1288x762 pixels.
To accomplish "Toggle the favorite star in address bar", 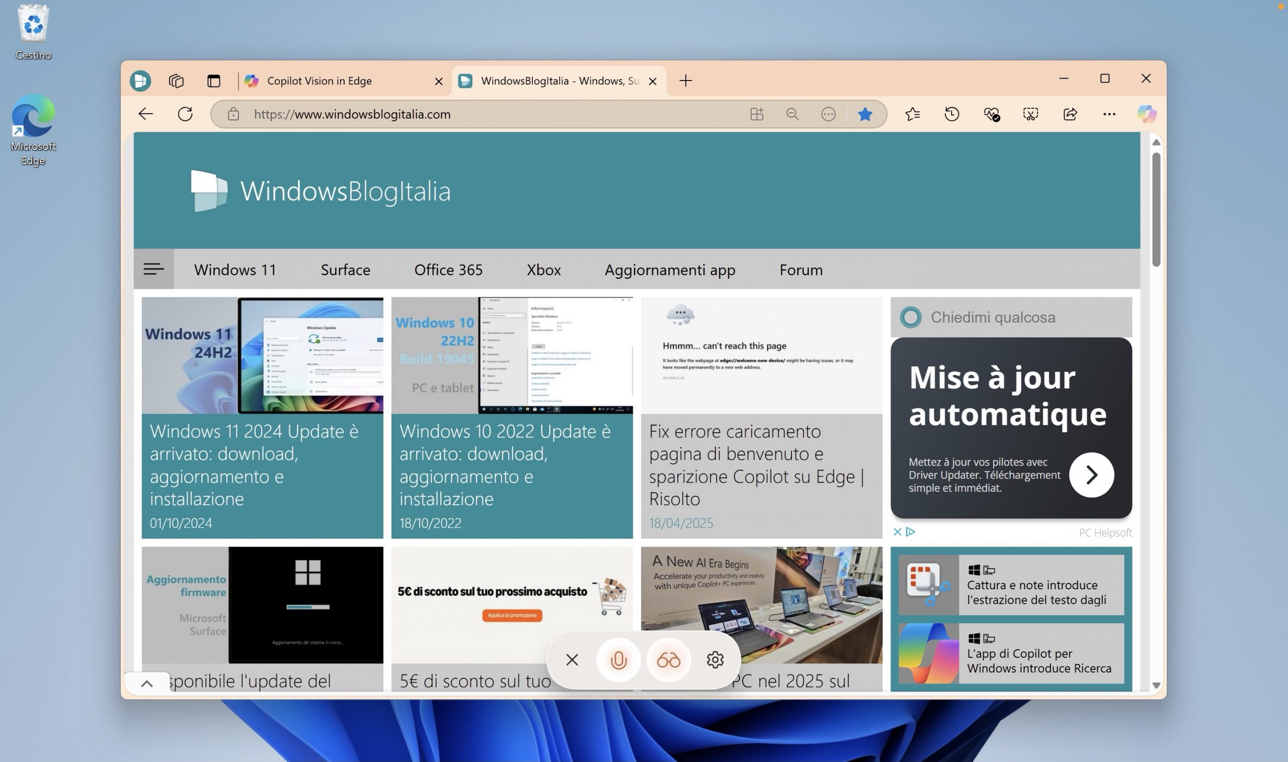I will [x=865, y=114].
